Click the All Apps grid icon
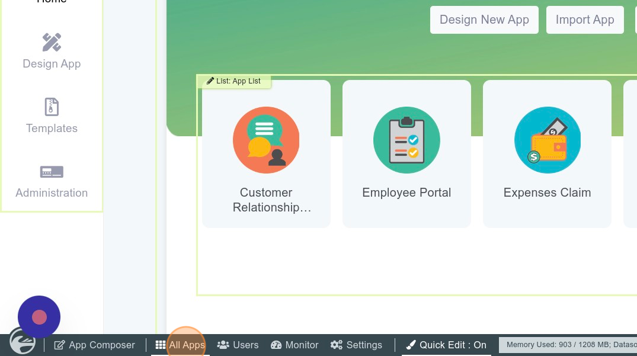 161,345
